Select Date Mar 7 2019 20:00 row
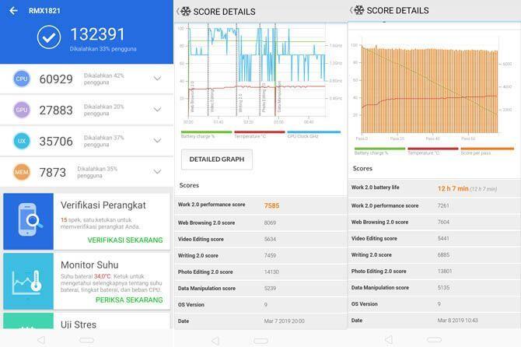The width and height of the screenshot is (521, 347). click(x=260, y=321)
